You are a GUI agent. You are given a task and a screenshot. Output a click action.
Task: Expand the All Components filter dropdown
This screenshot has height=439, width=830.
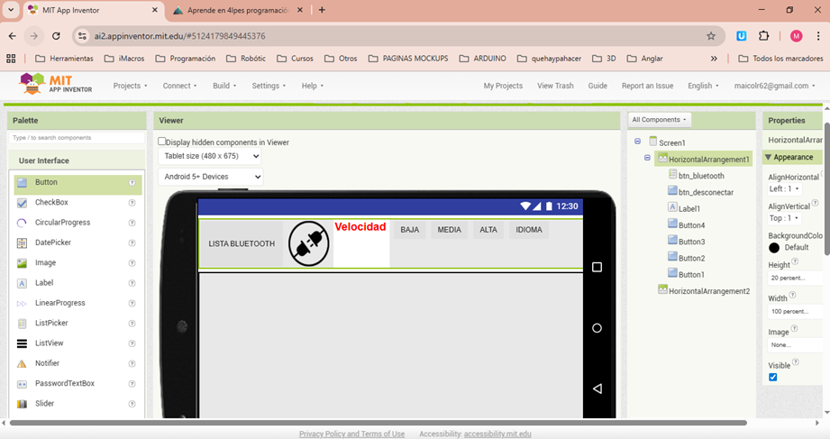pyautogui.click(x=661, y=120)
